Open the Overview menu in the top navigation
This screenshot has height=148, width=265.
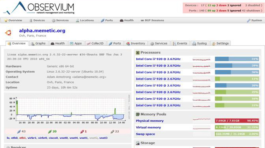[13, 20]
